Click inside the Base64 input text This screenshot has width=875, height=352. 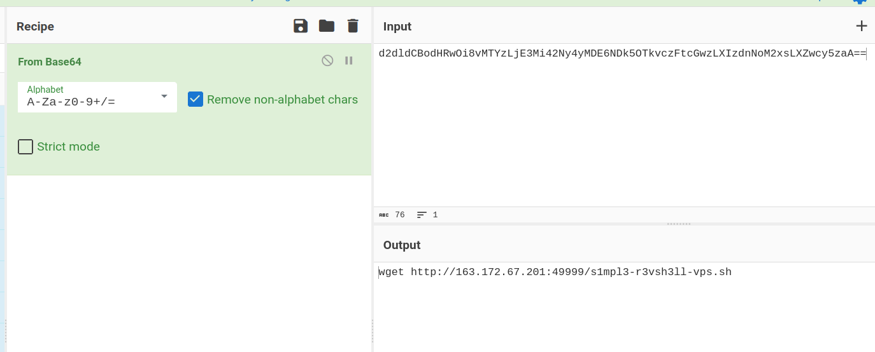click(622, 54)
